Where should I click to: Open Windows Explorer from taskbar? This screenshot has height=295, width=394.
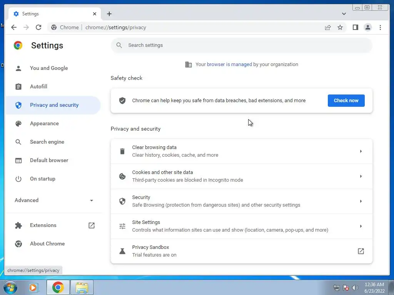pos(82,287)
